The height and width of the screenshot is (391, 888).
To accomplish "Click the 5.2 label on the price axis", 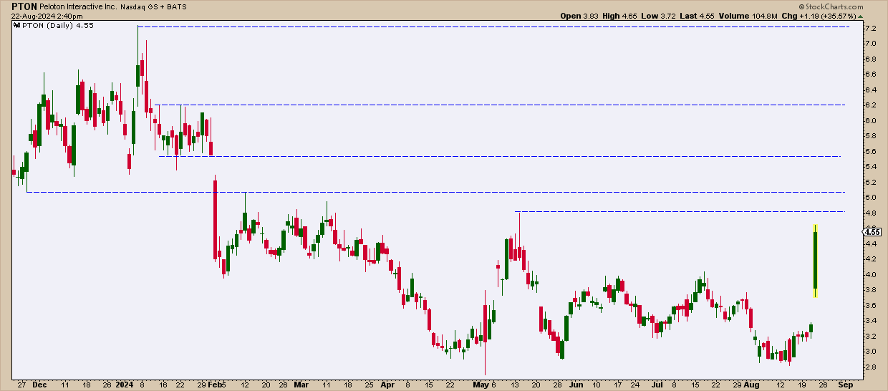I will tap(870, 182).
